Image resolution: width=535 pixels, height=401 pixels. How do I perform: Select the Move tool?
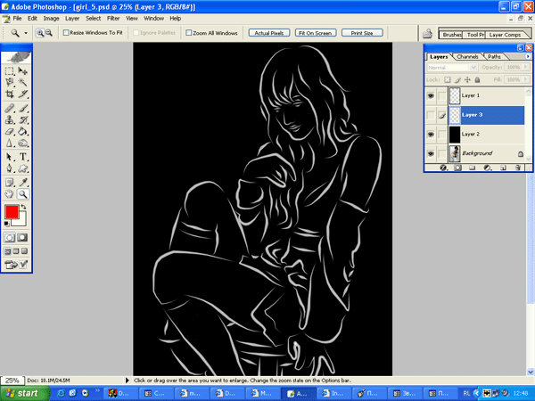[23, 71]
